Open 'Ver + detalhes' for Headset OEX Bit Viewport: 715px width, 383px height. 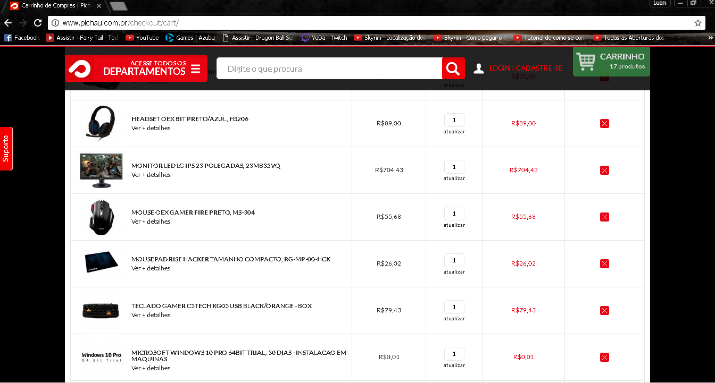click(152, 128)
